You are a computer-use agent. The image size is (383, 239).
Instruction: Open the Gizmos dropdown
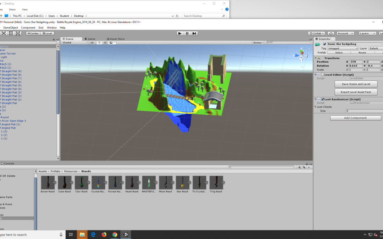[259, 42]
